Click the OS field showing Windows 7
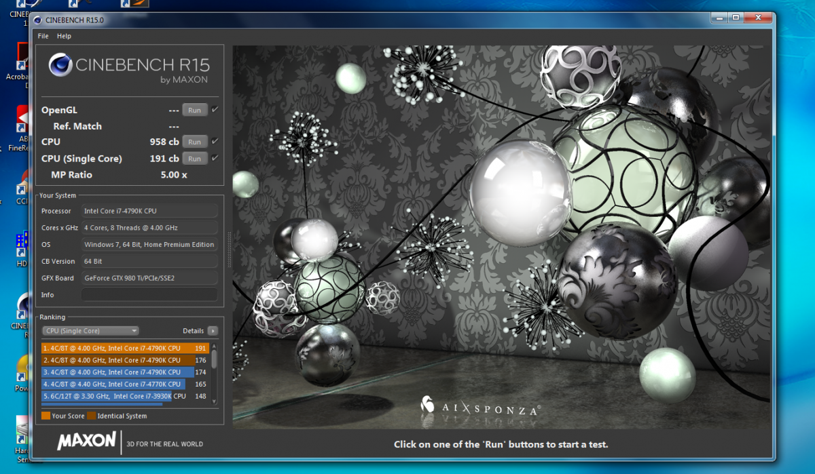 (x=149, y=244)
